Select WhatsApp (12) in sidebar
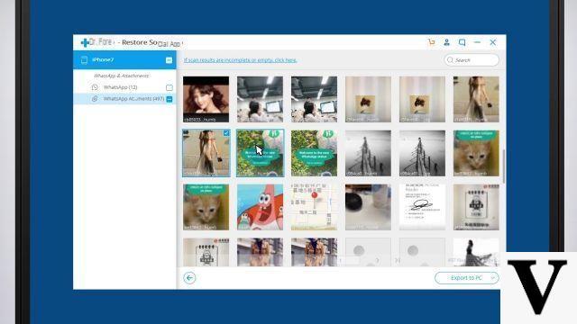Viewport: 577px width, 324px height. [124, 87]
